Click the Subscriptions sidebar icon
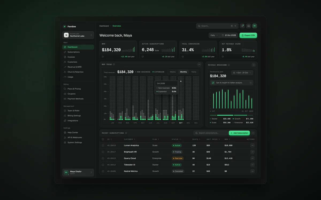Screen dimensions: 321x200 (65, 52)
